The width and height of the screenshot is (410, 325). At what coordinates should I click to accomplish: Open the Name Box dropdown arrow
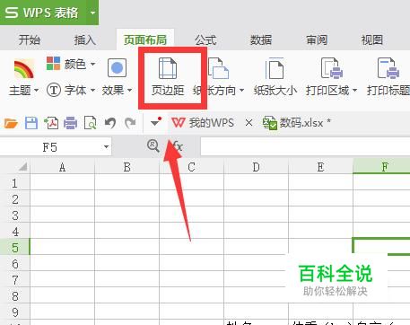click(x=106, y=147)
